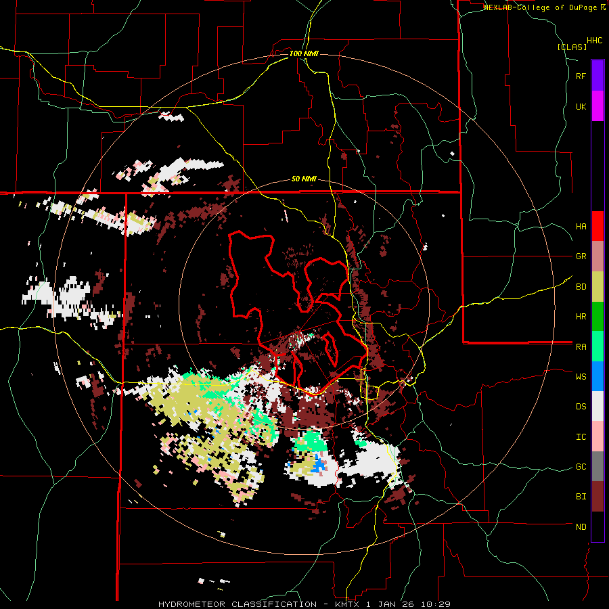This screenshot has height=609, width=609.
Task: Click the WS legend label
Action: tap(581, 376)
